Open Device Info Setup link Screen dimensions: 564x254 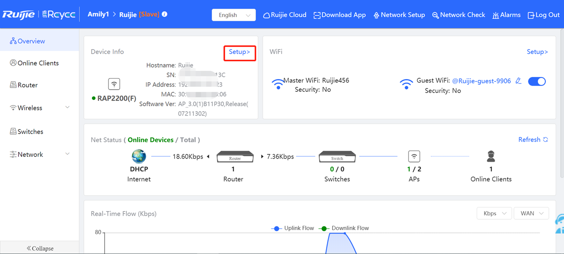click(x=239, y=52)
